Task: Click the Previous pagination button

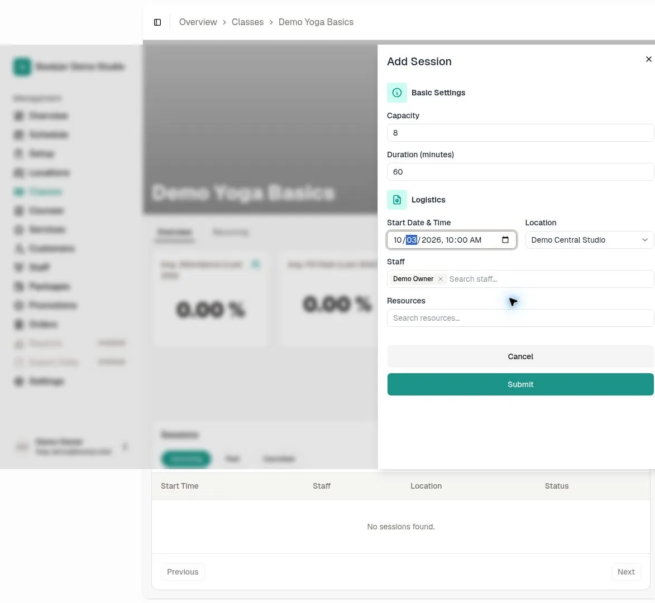Action: point(183,572)
